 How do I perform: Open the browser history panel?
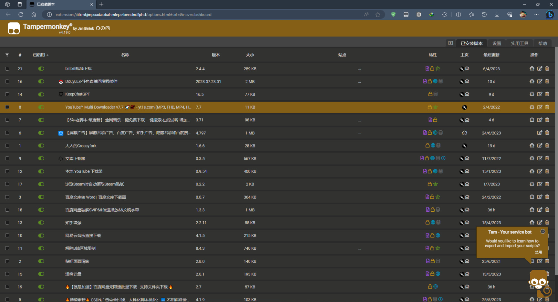pyautogui.click(x=484, y=15)
